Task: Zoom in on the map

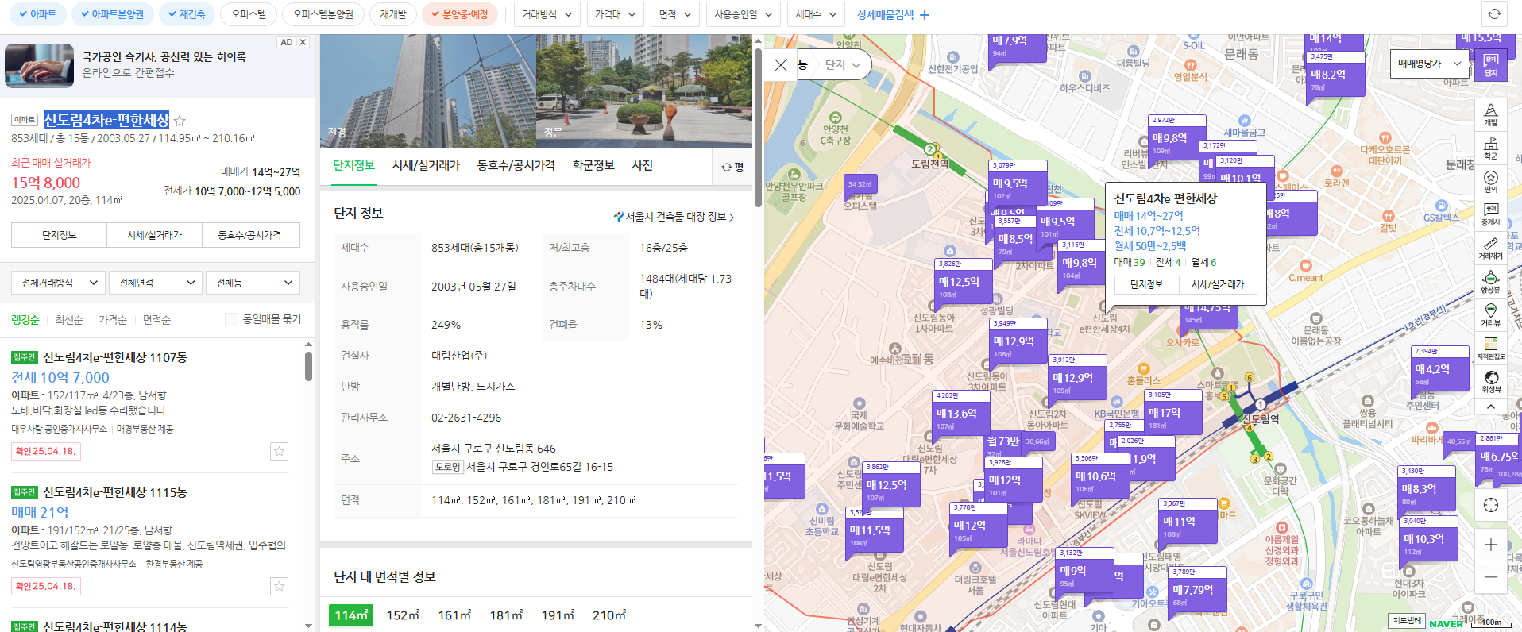Action: [x=1491, y=545]
